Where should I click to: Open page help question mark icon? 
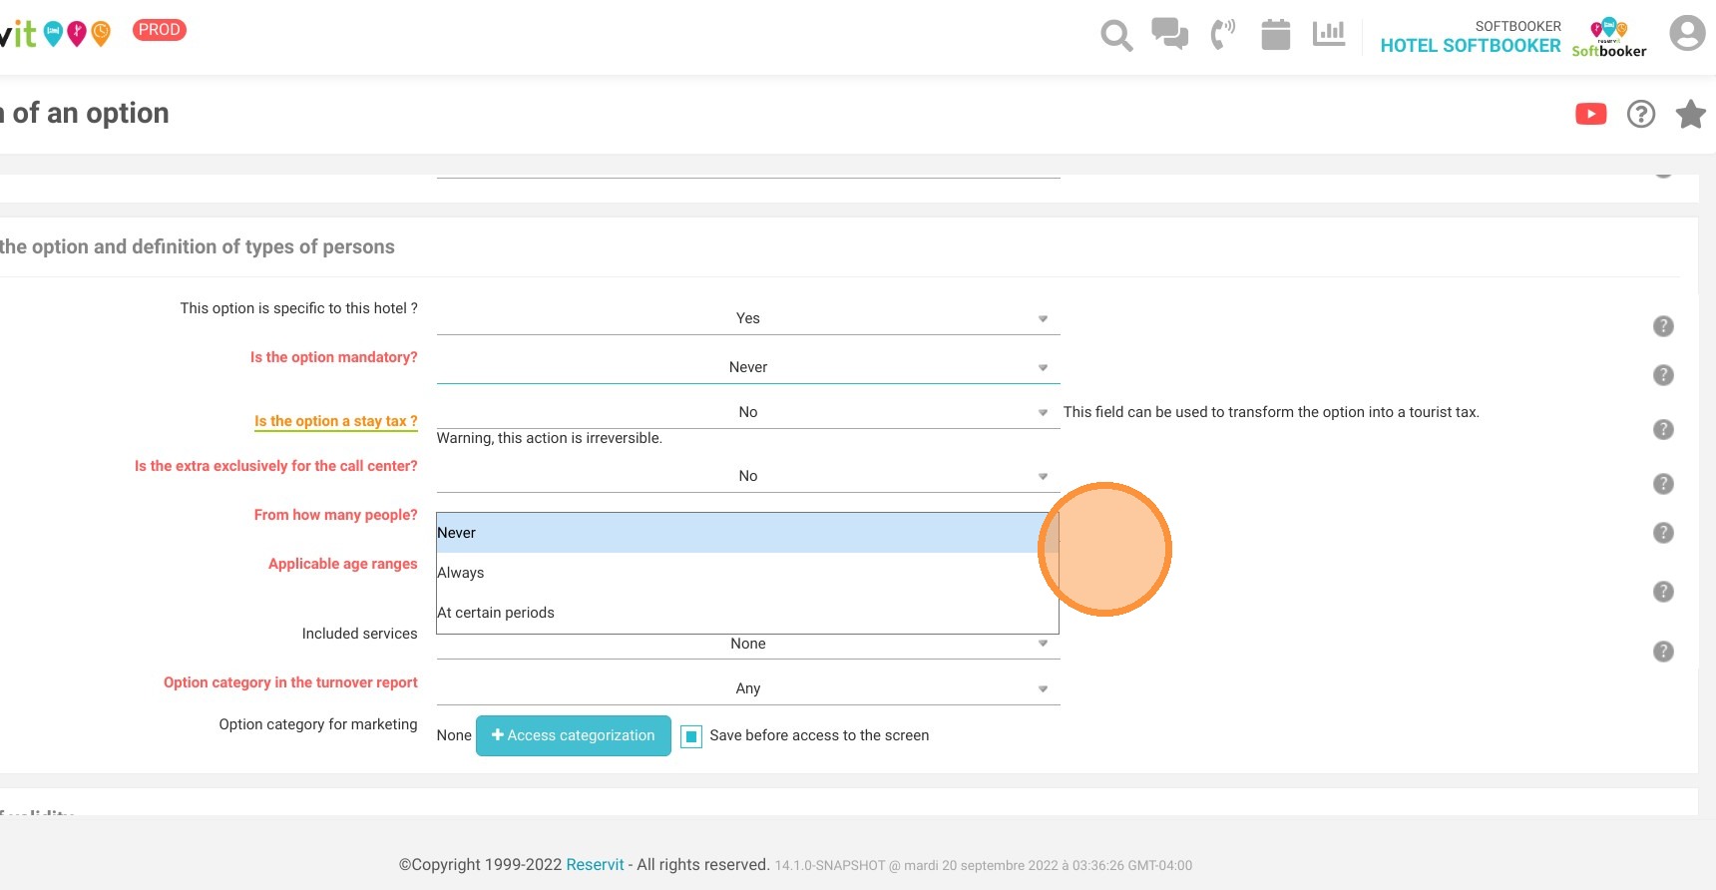[1641, 114]
